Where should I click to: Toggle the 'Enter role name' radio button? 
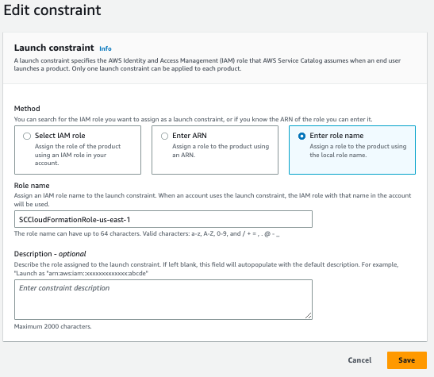tap(301, 137)
